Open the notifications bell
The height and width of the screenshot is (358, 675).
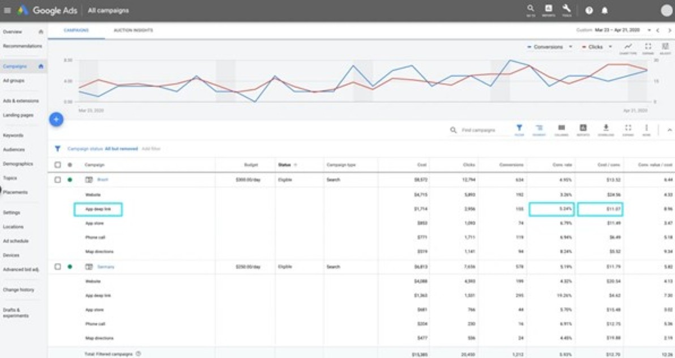point(605,11)
